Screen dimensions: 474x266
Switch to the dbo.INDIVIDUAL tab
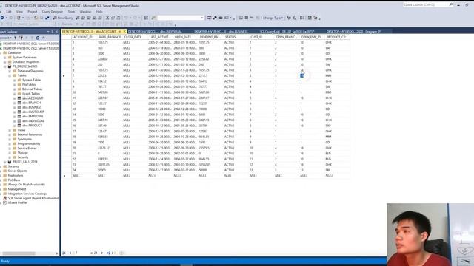[x=156, y=31]
